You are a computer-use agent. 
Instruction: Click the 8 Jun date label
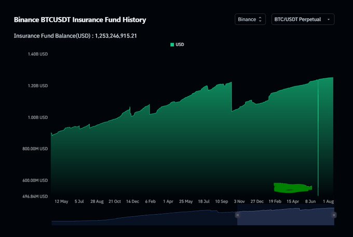310,201
